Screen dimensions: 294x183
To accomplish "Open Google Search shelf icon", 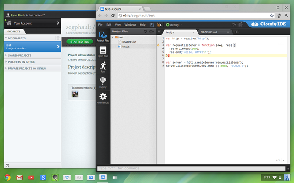I will pyautogui.click(x=43, y=178).
